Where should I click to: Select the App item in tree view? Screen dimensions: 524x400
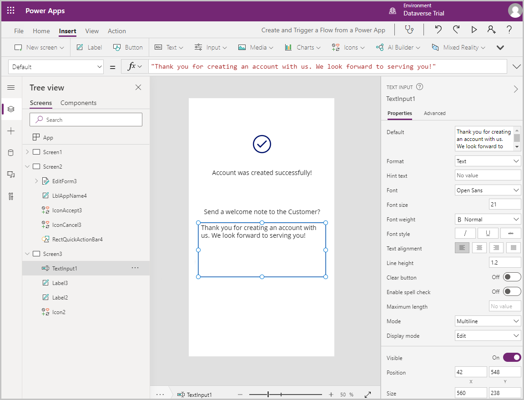[86, 137]
